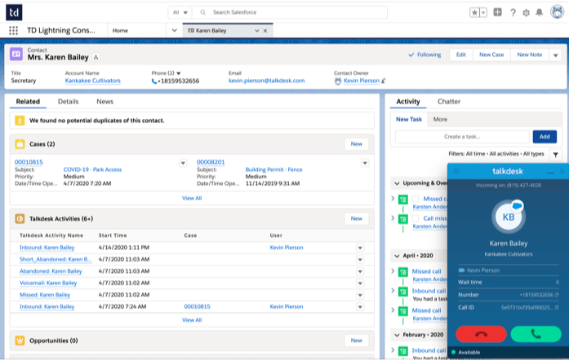569x360 pixels.
Task: Expand the first Missed call entry in April 2020
Action: (393, 271)
